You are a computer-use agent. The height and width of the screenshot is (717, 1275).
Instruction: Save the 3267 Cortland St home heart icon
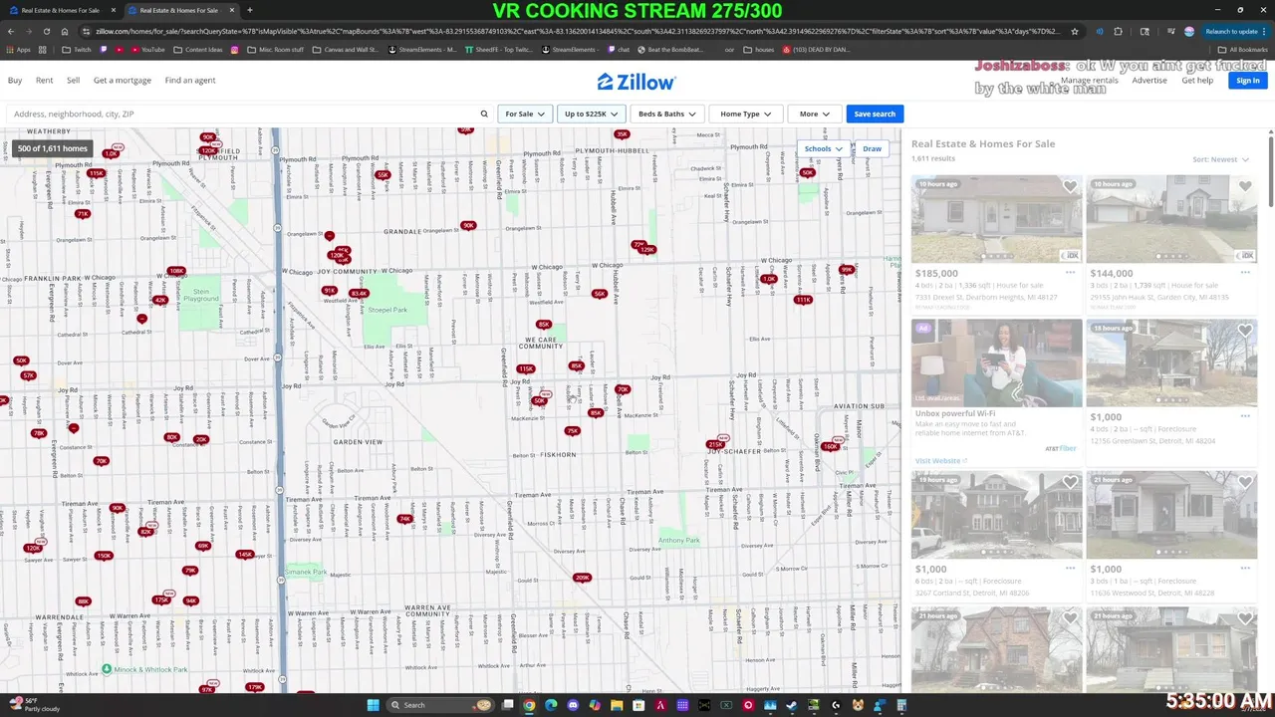click(1070, 482)
